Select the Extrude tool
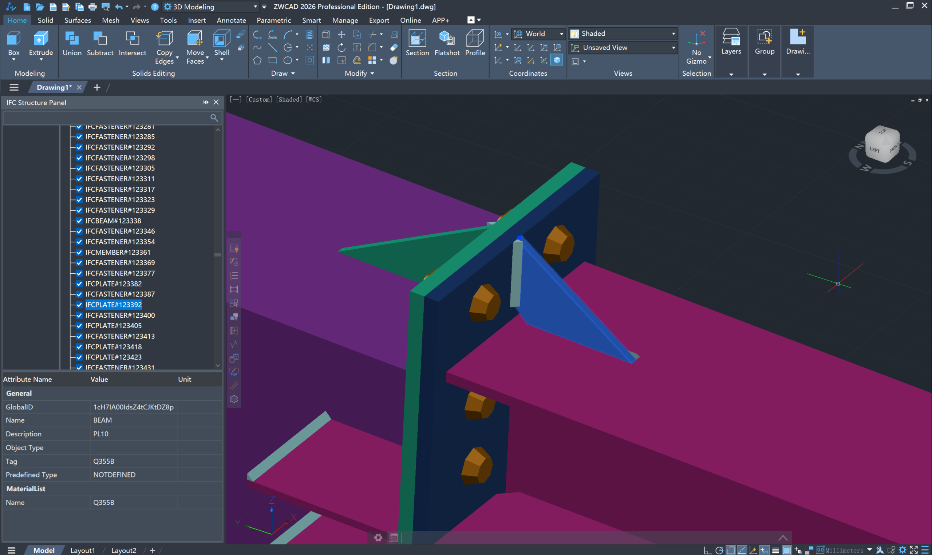The image size is (932, 555). pyautogui.click(x=41, y=45)
